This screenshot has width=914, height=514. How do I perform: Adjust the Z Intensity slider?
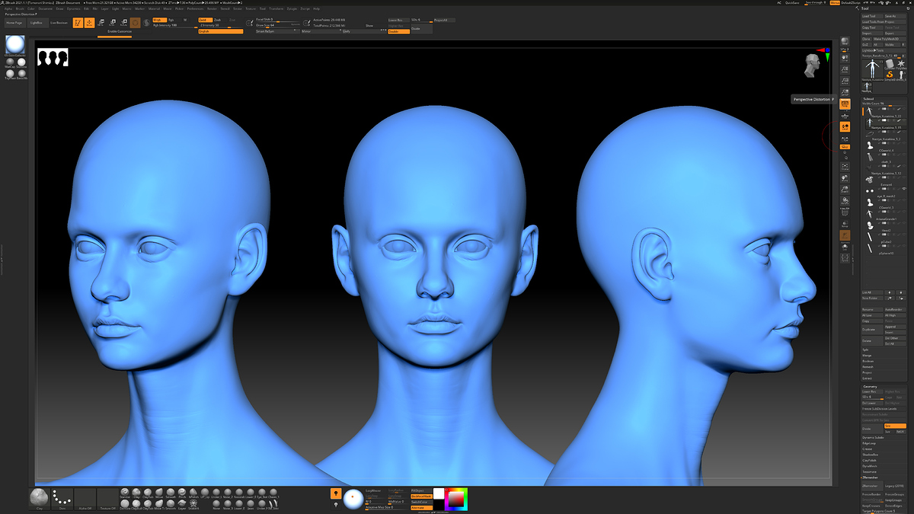click(220, 25)
